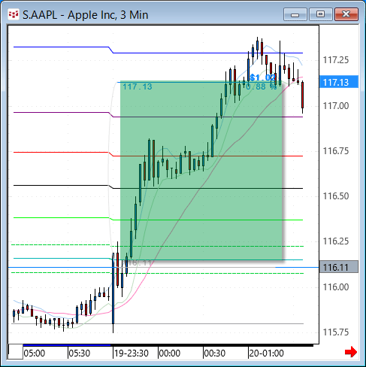This screenshot has height=367, width=366.
Task: Click the 0.88 % gain label
Action: click(261, 86)
